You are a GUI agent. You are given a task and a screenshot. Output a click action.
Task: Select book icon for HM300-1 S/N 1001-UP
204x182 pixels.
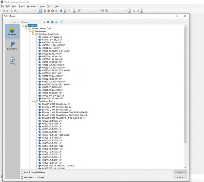[x=39, y=42]
